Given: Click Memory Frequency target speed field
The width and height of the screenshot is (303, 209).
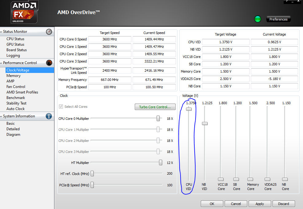Looking at the screenshot, I should (x=110, y=79).
